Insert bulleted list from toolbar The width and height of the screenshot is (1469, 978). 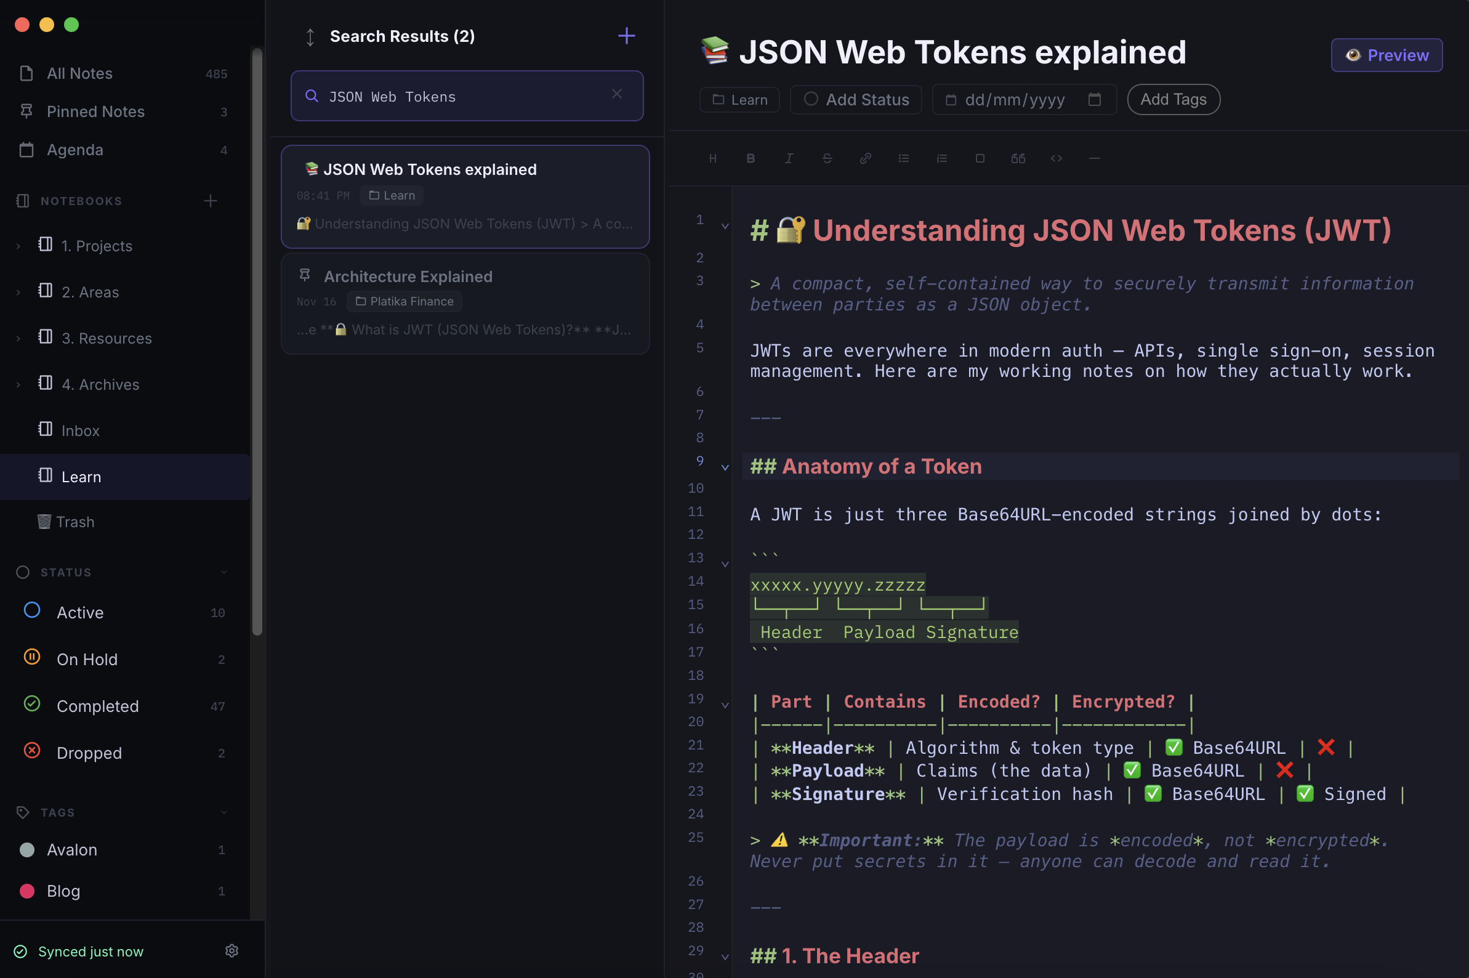click(x=903, y=158)
